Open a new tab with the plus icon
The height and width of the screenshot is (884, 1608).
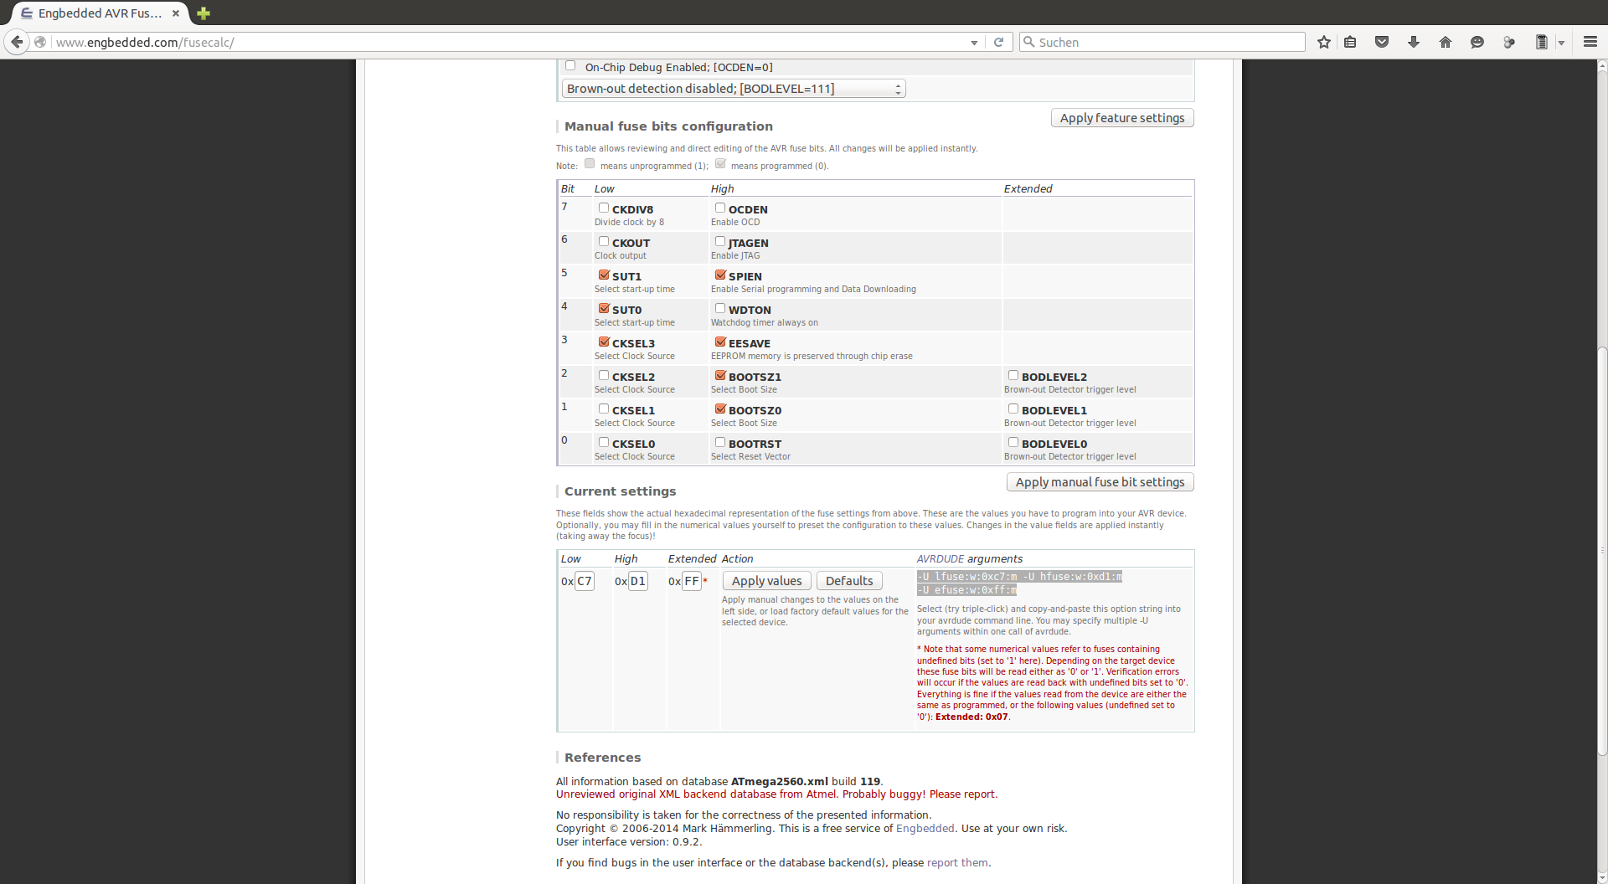204,13
